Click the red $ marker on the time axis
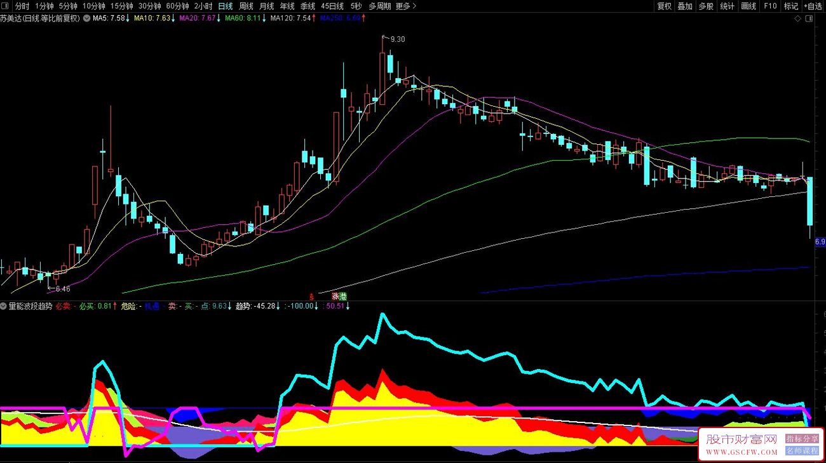The width and height of the screenshot is (826, 463). (x=311, y=297)
